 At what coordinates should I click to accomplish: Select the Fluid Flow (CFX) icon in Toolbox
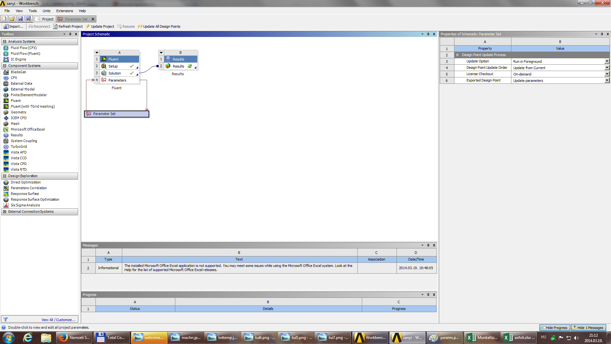pos(6,48)
